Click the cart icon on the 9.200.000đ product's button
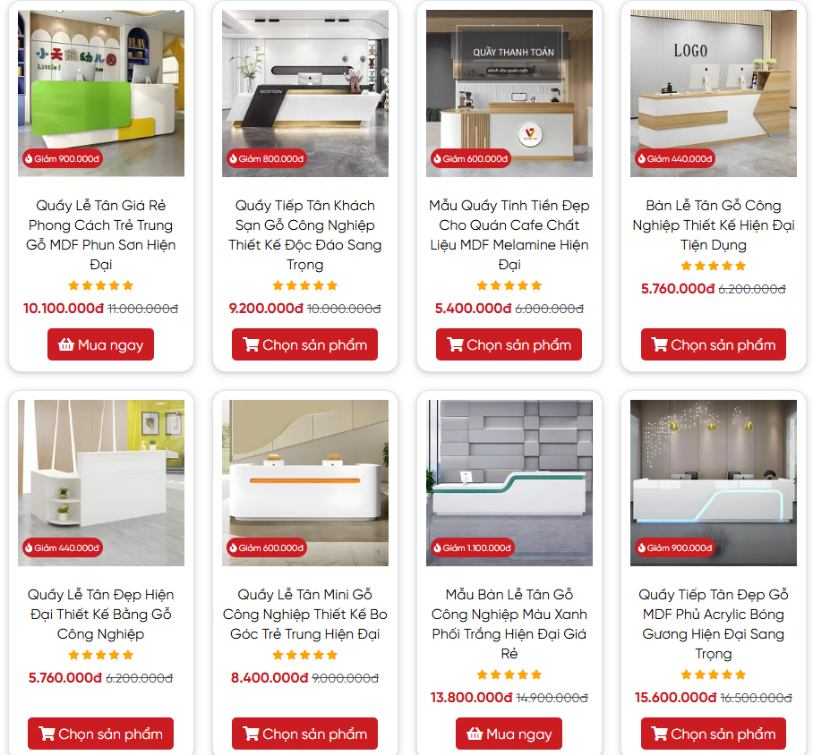 tap(251, 344)
